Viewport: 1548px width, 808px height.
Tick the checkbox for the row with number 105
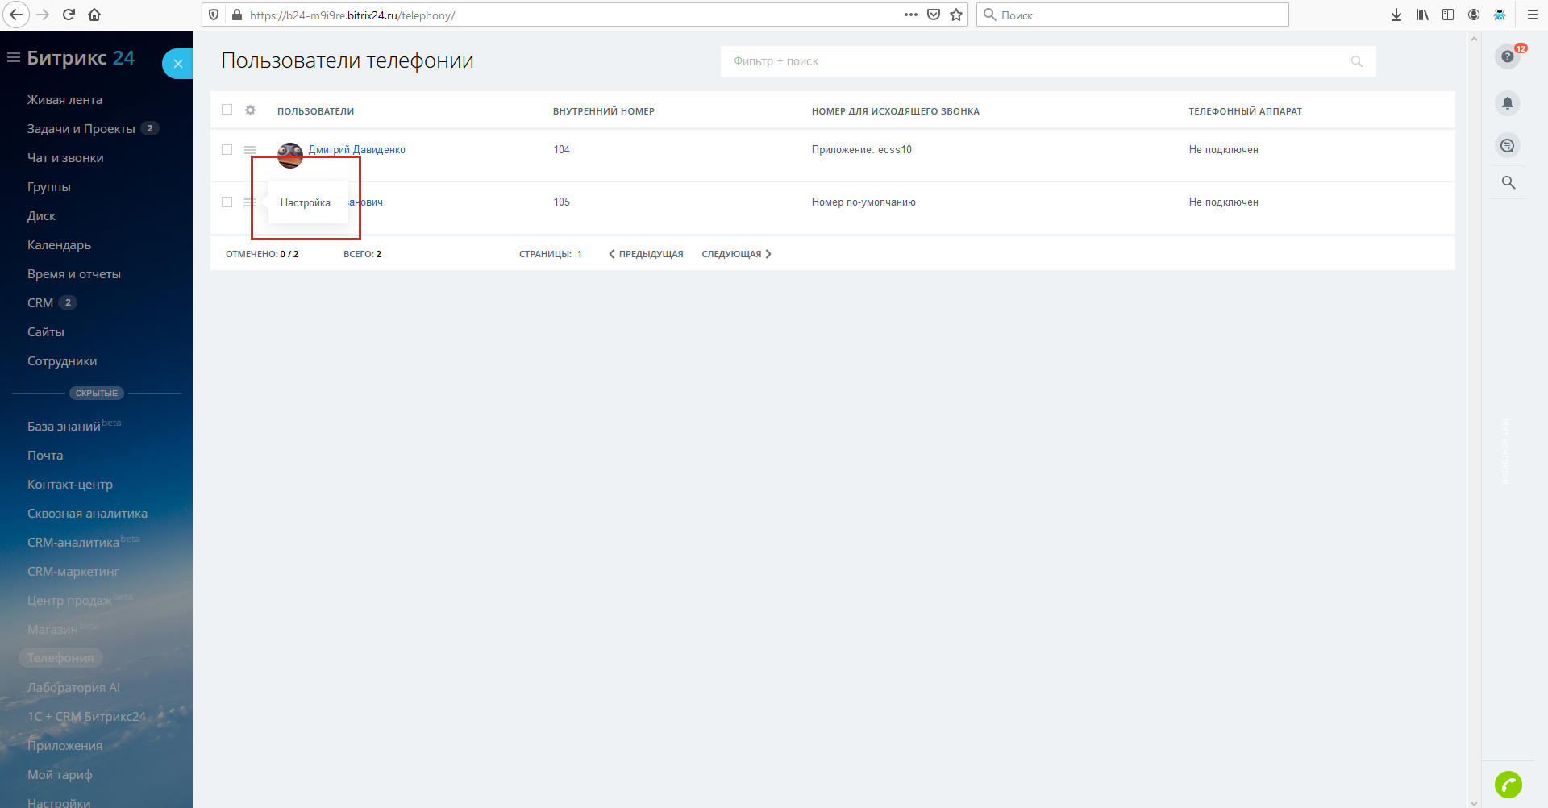[227, 202]
